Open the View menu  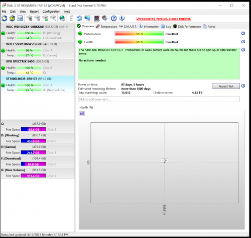(x=23, y=12)
